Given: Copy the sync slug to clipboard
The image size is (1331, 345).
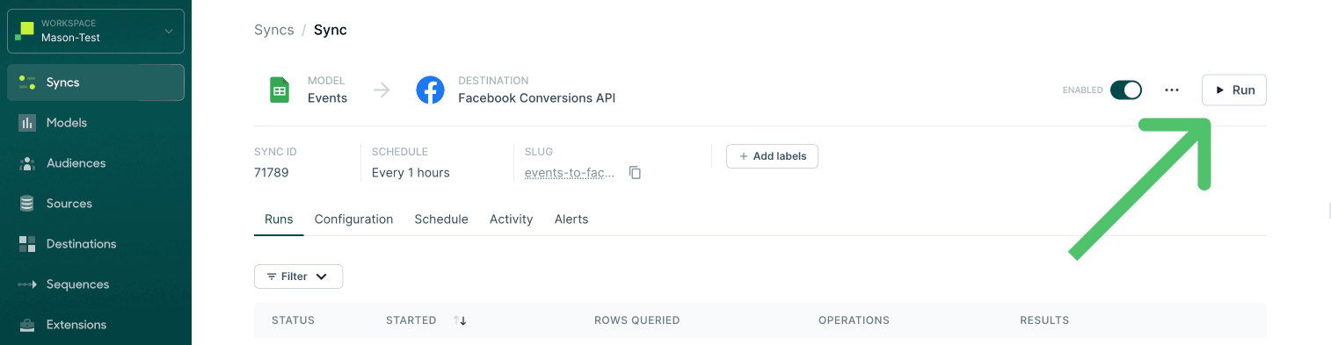Looking at the screenshot, I should [635, 173].
